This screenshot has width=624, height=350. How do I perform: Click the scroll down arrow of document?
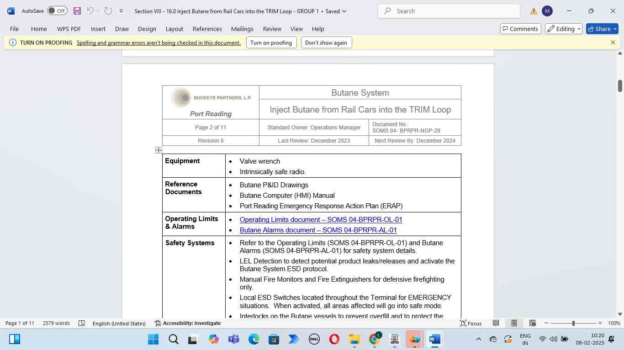click(x=620, y=314)
